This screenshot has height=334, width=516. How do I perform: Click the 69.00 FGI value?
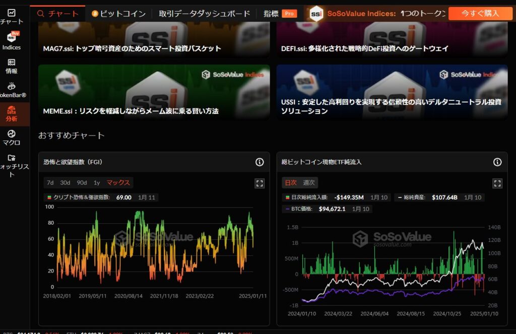point(124,197)
